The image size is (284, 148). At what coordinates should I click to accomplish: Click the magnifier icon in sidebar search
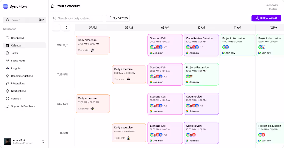[7, 20]
